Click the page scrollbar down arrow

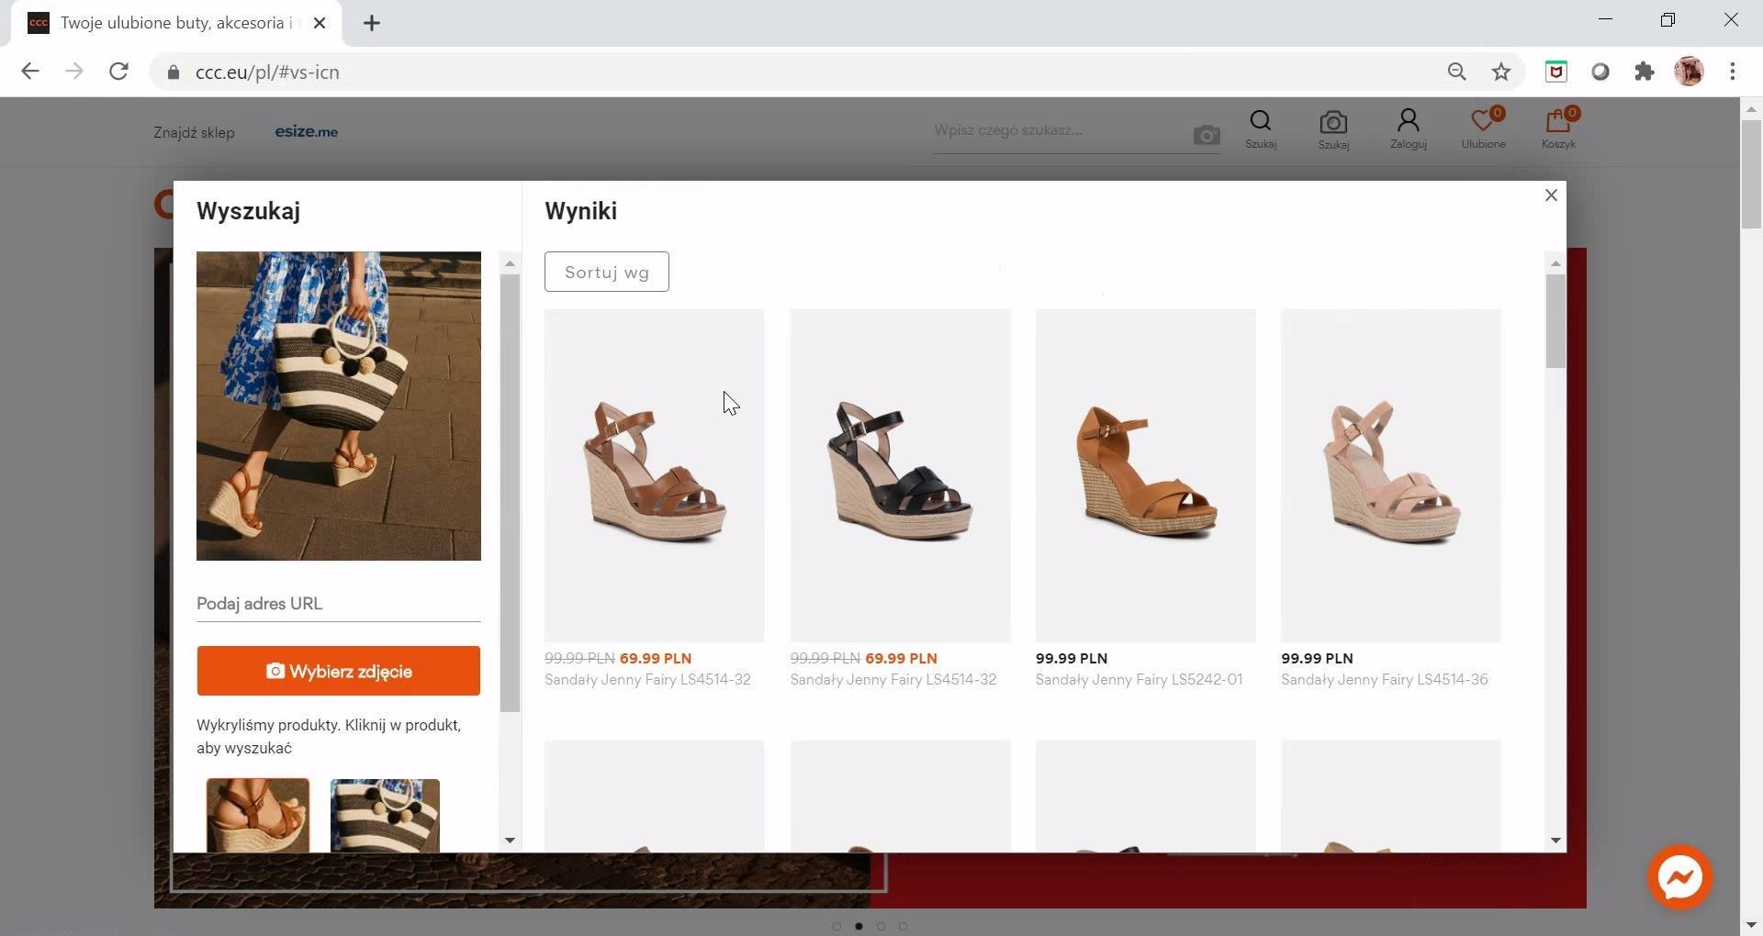pos(1751,925)
